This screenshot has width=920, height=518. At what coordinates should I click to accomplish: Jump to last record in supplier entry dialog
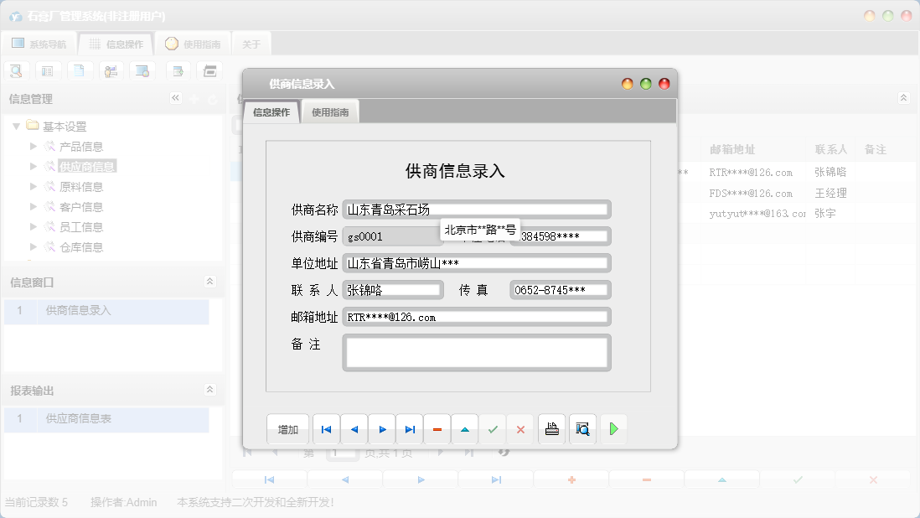tap(410, 429)
